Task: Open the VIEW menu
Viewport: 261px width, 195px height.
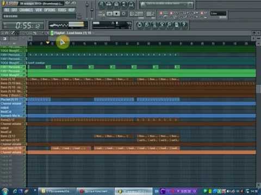Action: 39,10
